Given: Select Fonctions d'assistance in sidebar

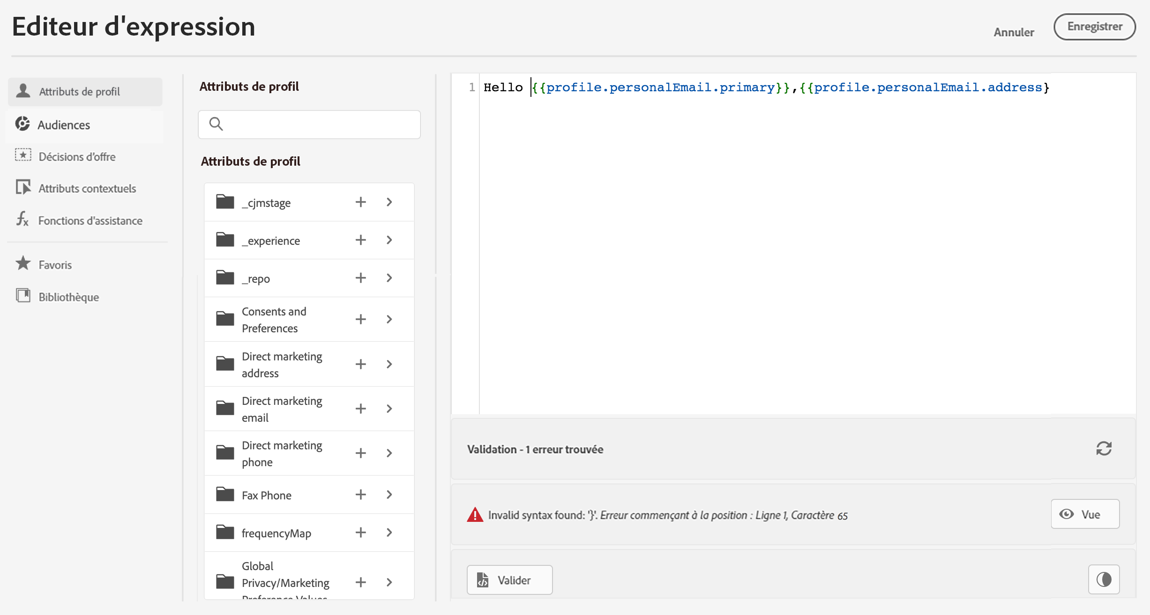Looking at the screenshot, I should tap(90, 220).
